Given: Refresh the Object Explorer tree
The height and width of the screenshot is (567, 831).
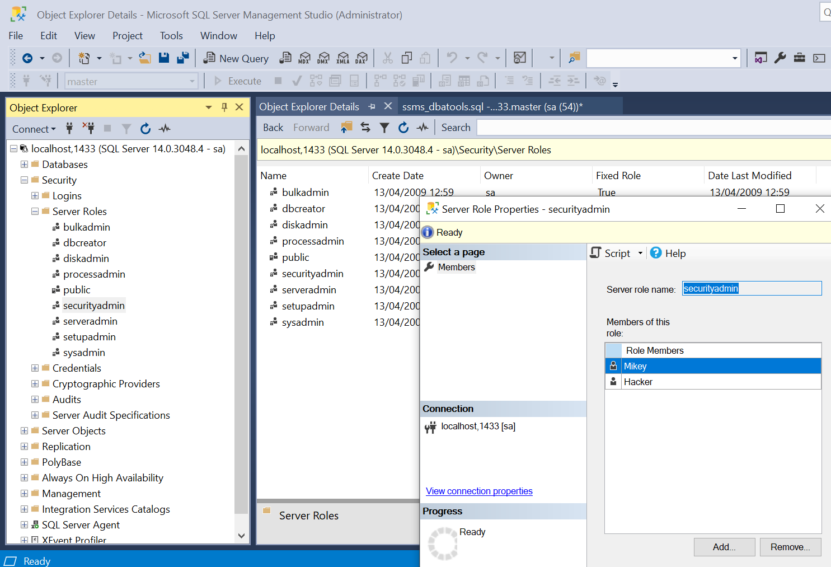Looking at the screenshot, I should pyautogui.click(x=145, y=129).
